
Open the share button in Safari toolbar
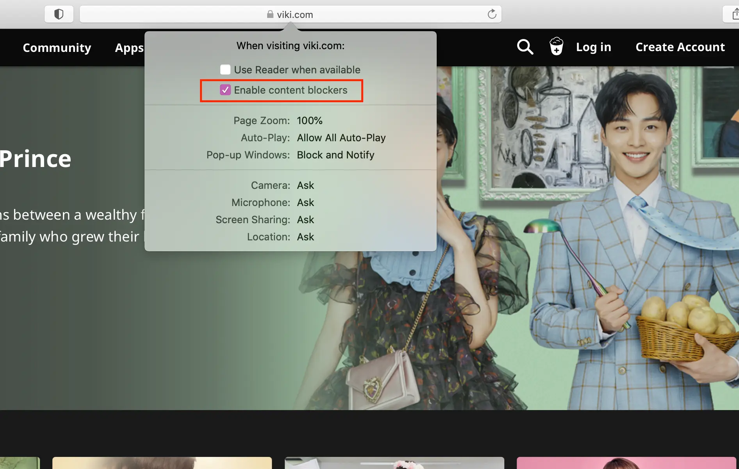coord(733,14)
